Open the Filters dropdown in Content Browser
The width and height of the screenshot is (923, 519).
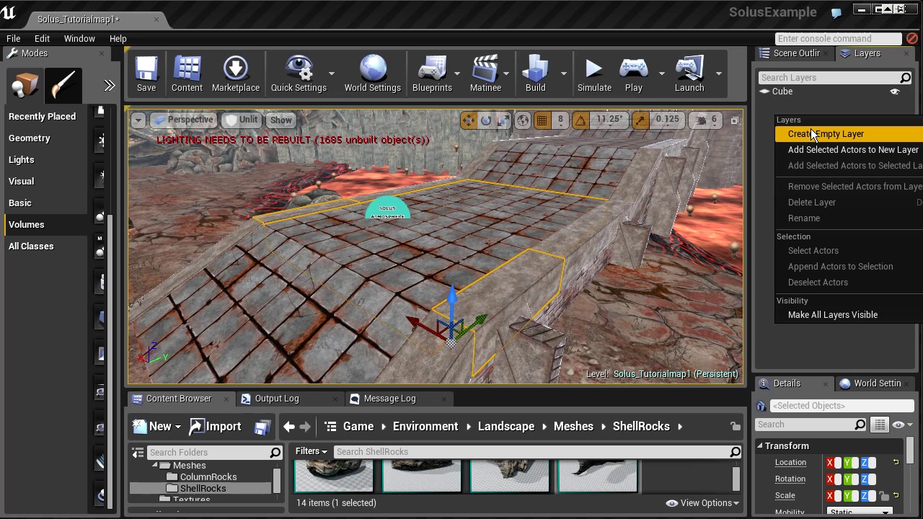[x=312, y=452]
